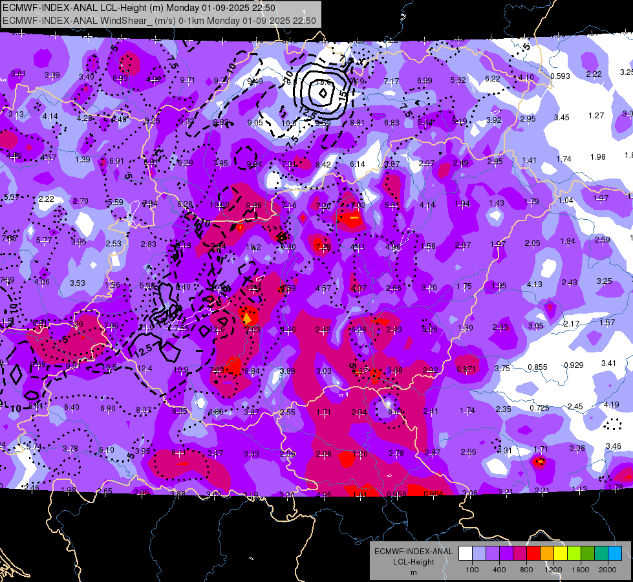This screenshot has height=582, width=633.
Task: Click the shear value 1.41
Action: click(530, 160)
